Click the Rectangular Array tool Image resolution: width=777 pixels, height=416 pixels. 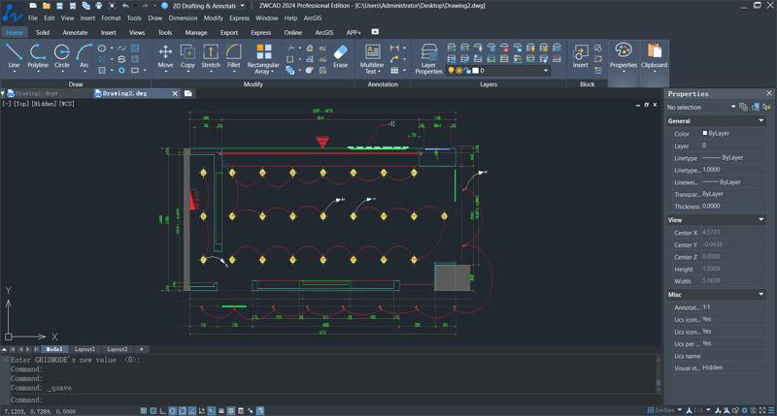(x=263, y=58)
